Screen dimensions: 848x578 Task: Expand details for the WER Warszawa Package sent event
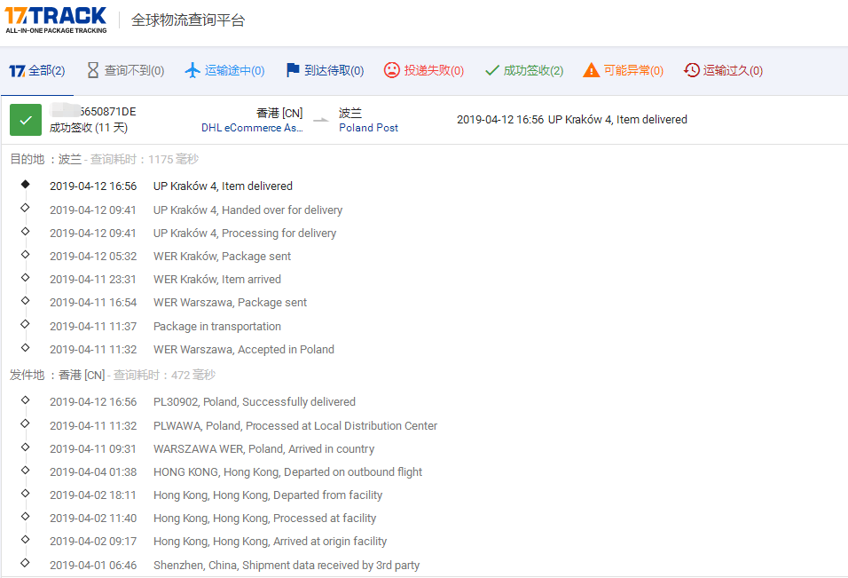[x=25, y=302]
